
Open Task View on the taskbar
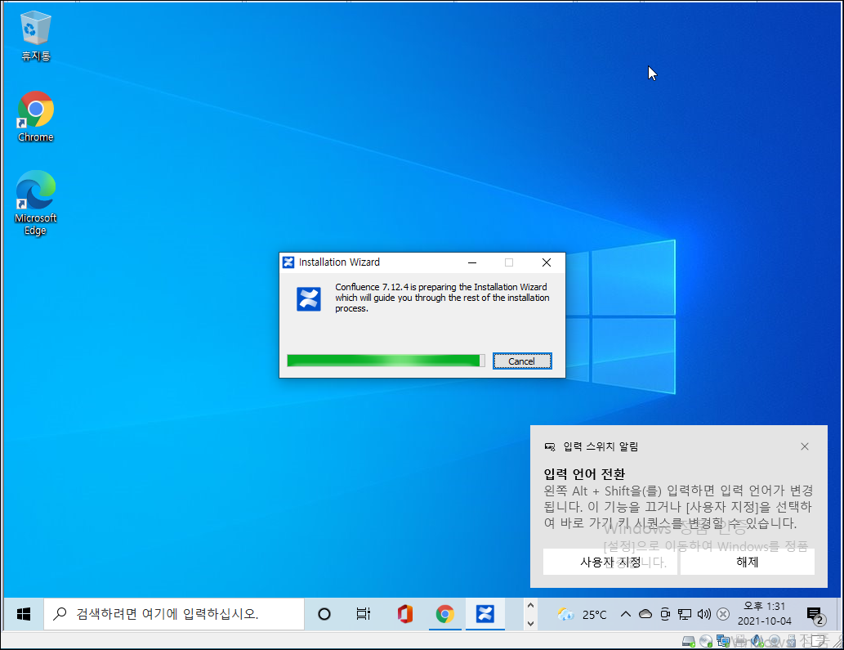(x=364, y=614)
